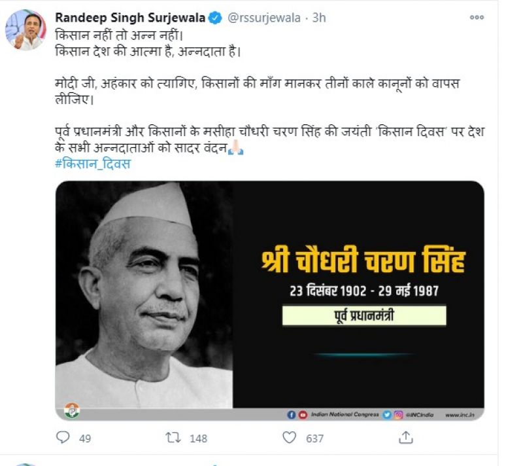Viewport: 523px width, 466px height.
Task: Click the reply count 49
Action: 85,439
